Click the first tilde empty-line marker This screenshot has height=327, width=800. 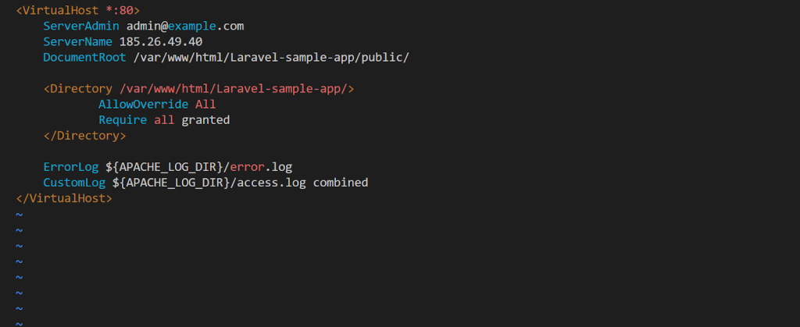(x=19, y=214)
